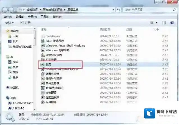This screenshot has height=125, width=179.
Task: Open the 服务 (Services) shortcut
Action: pos(48,64)
